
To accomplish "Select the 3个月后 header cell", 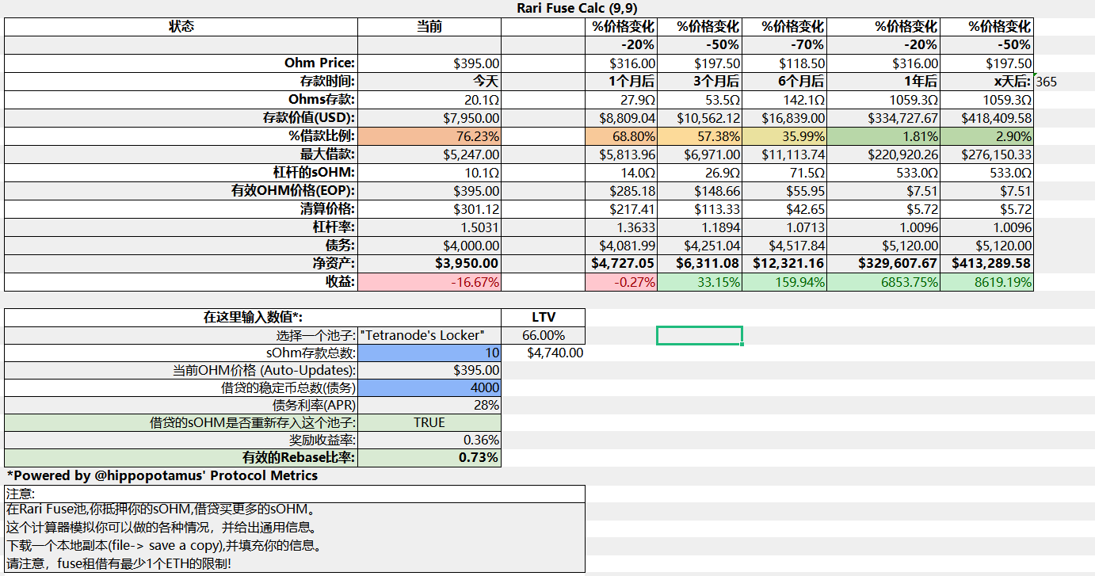I will pyautogui.click(x=700, y=81).
